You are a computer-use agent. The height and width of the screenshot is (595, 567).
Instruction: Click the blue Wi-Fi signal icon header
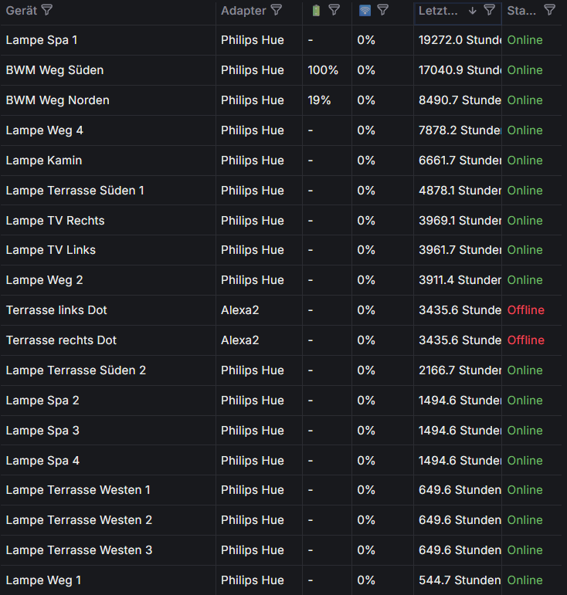(x=365, y=10)
